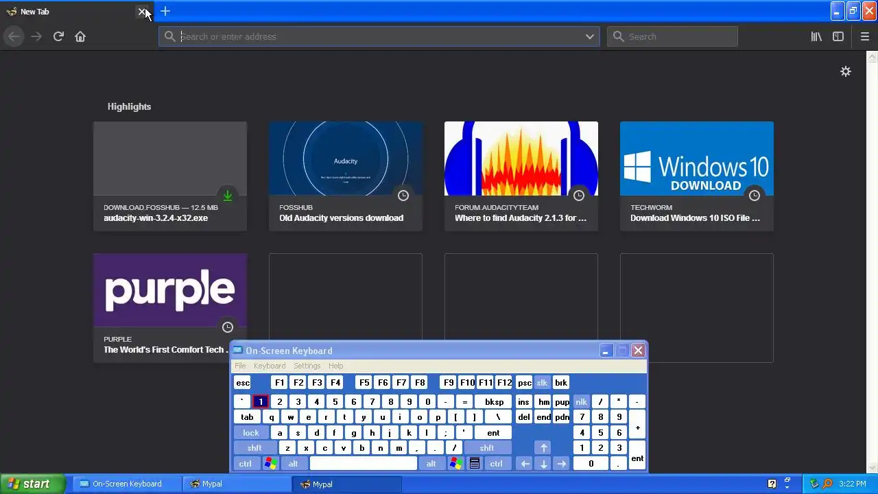This screenshot has height=494, width=878.
Task: Click the psc print screen key
Action: 524,383
